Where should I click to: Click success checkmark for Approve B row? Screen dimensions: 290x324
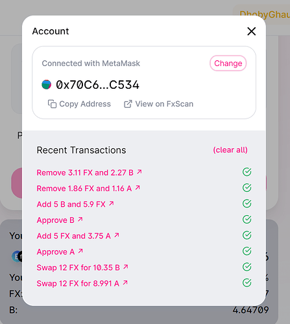[247, 219]
